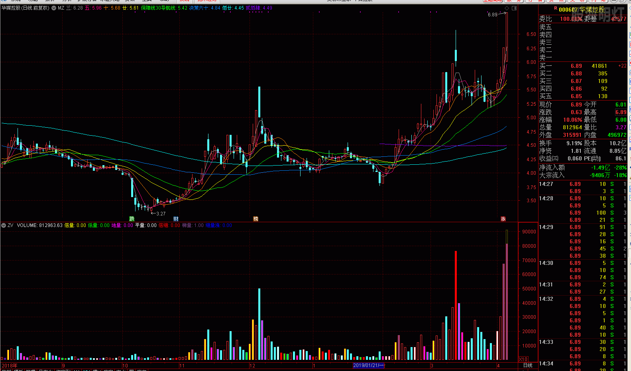Click the diamond icon above the chart
Image resolution: width=631 pixels, height=371 pixels.
[507, 8]
